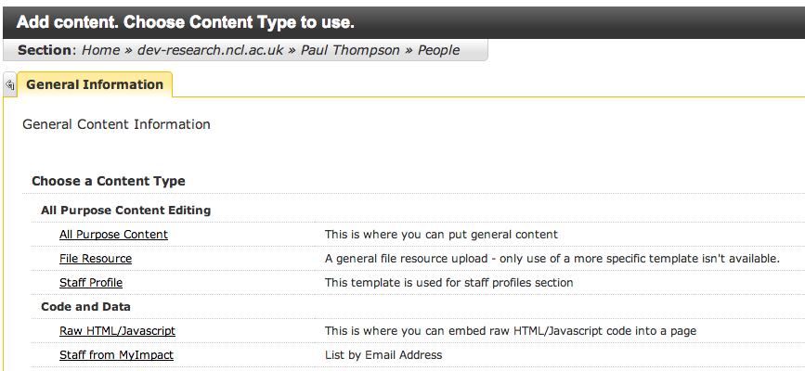Click the Code and Data group heading
Image resolution: width=805 pixels, height=371 pixels.
[85, 307]
